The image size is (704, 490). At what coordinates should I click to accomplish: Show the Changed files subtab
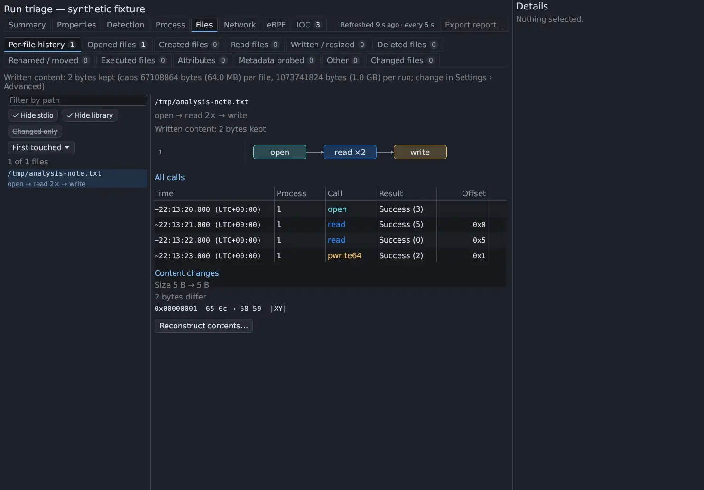point(402,60)
